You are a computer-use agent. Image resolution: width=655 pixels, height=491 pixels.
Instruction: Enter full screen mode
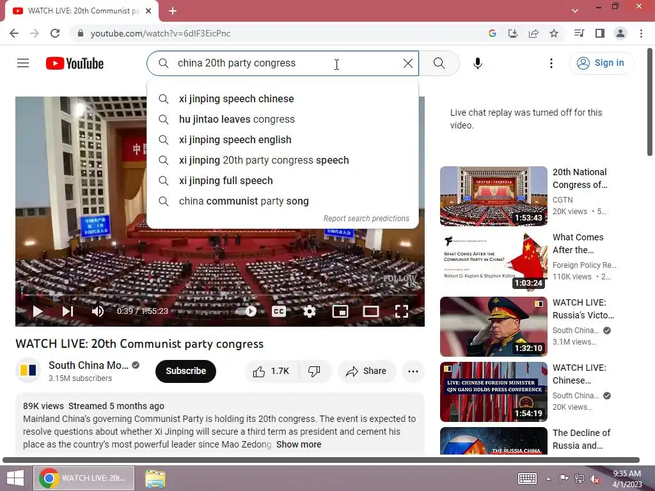tap(402, 311)
